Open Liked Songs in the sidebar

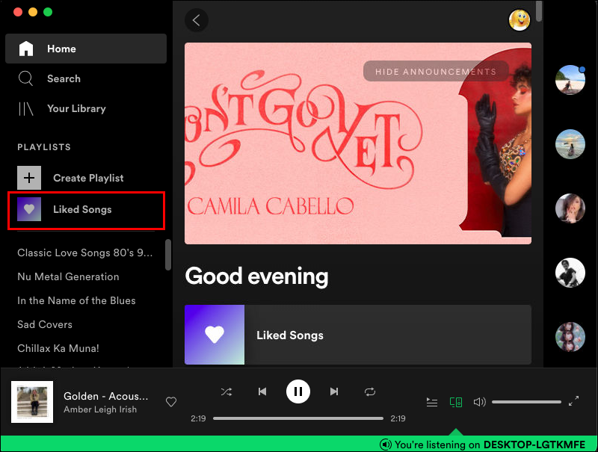(x=86, y=210)
